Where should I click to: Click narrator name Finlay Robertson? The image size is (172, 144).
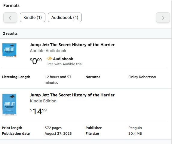[142, 77]
